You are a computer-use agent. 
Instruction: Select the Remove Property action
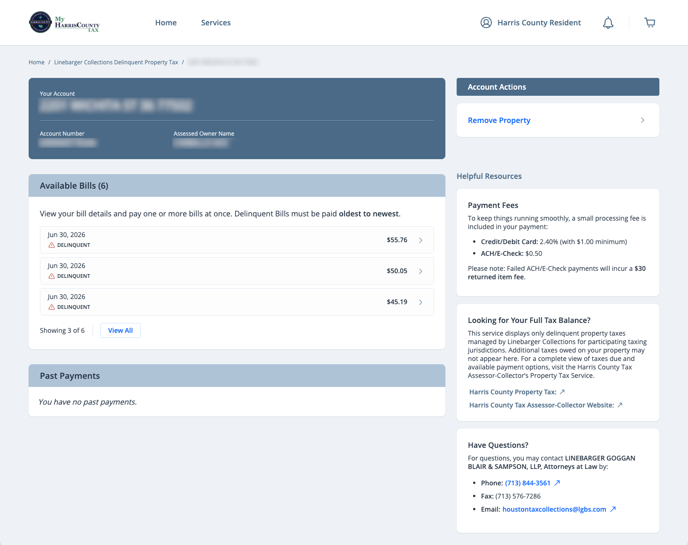[558, 120]
